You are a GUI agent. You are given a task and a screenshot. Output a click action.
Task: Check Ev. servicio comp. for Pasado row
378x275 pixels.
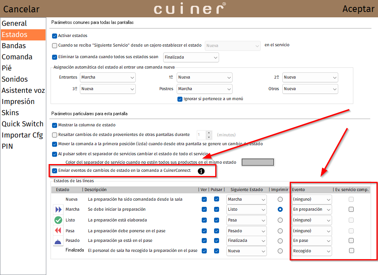pyautogui.click(x=351, y=241)
